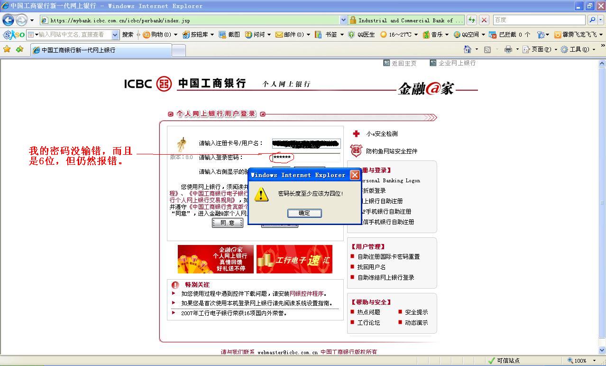Viewport: 606px width, 366px height.
Task: Click the toolbar settings gear icon
Action: click(541, 35)
